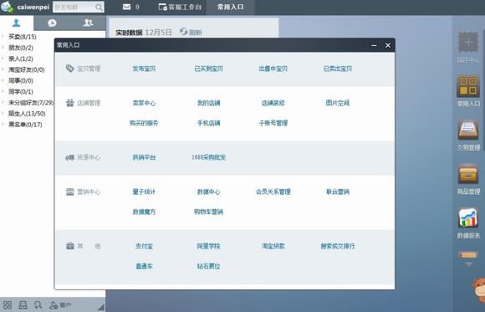Close the 常用入口 dialog
485x312 pixels.
tap(388, 45)
